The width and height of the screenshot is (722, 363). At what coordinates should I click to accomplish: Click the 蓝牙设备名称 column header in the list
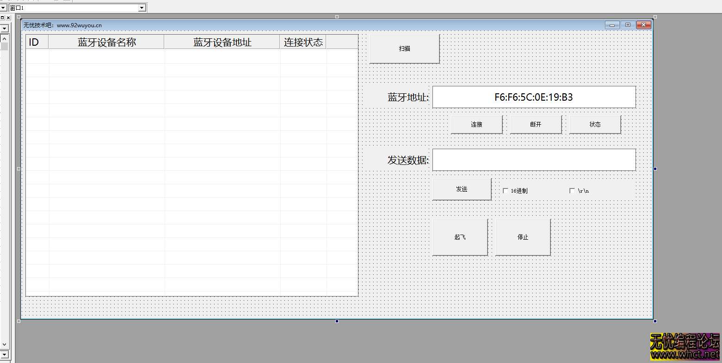(105, 42)
